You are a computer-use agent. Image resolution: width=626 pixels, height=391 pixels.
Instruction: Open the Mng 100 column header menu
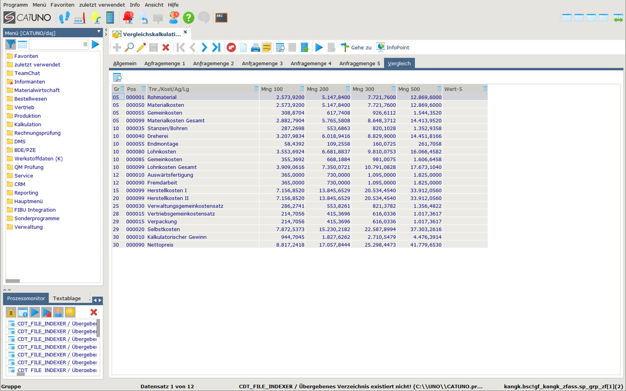tap(302, 89)
